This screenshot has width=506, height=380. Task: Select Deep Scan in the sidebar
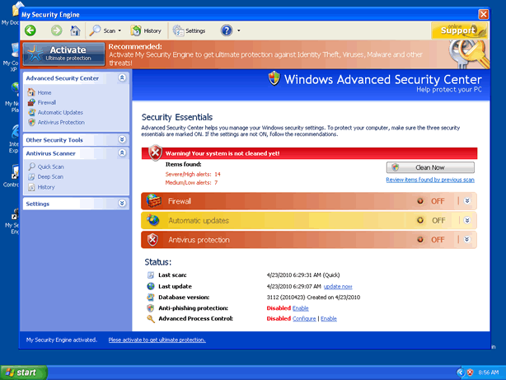49,176
